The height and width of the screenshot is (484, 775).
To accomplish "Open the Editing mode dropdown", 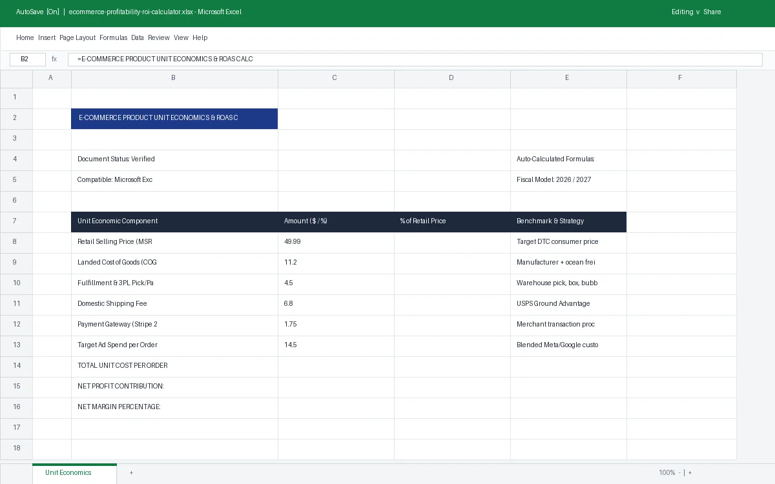I will click(x=686, y=12).
